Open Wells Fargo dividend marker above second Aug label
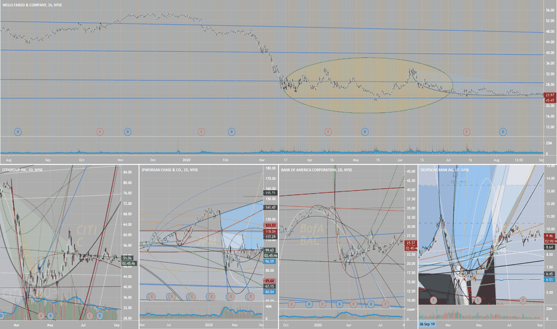 coord(503,132)
